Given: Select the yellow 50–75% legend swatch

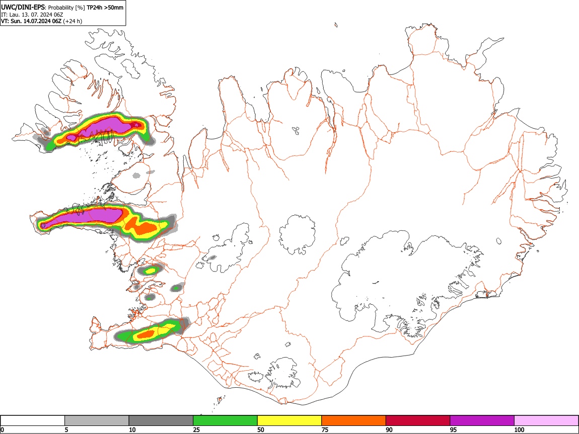Looking at the screenshot, I should tap(289, 420).
